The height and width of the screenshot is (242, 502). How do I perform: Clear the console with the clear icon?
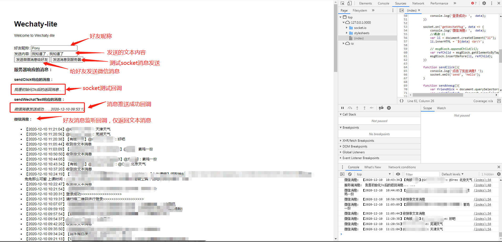350,174
